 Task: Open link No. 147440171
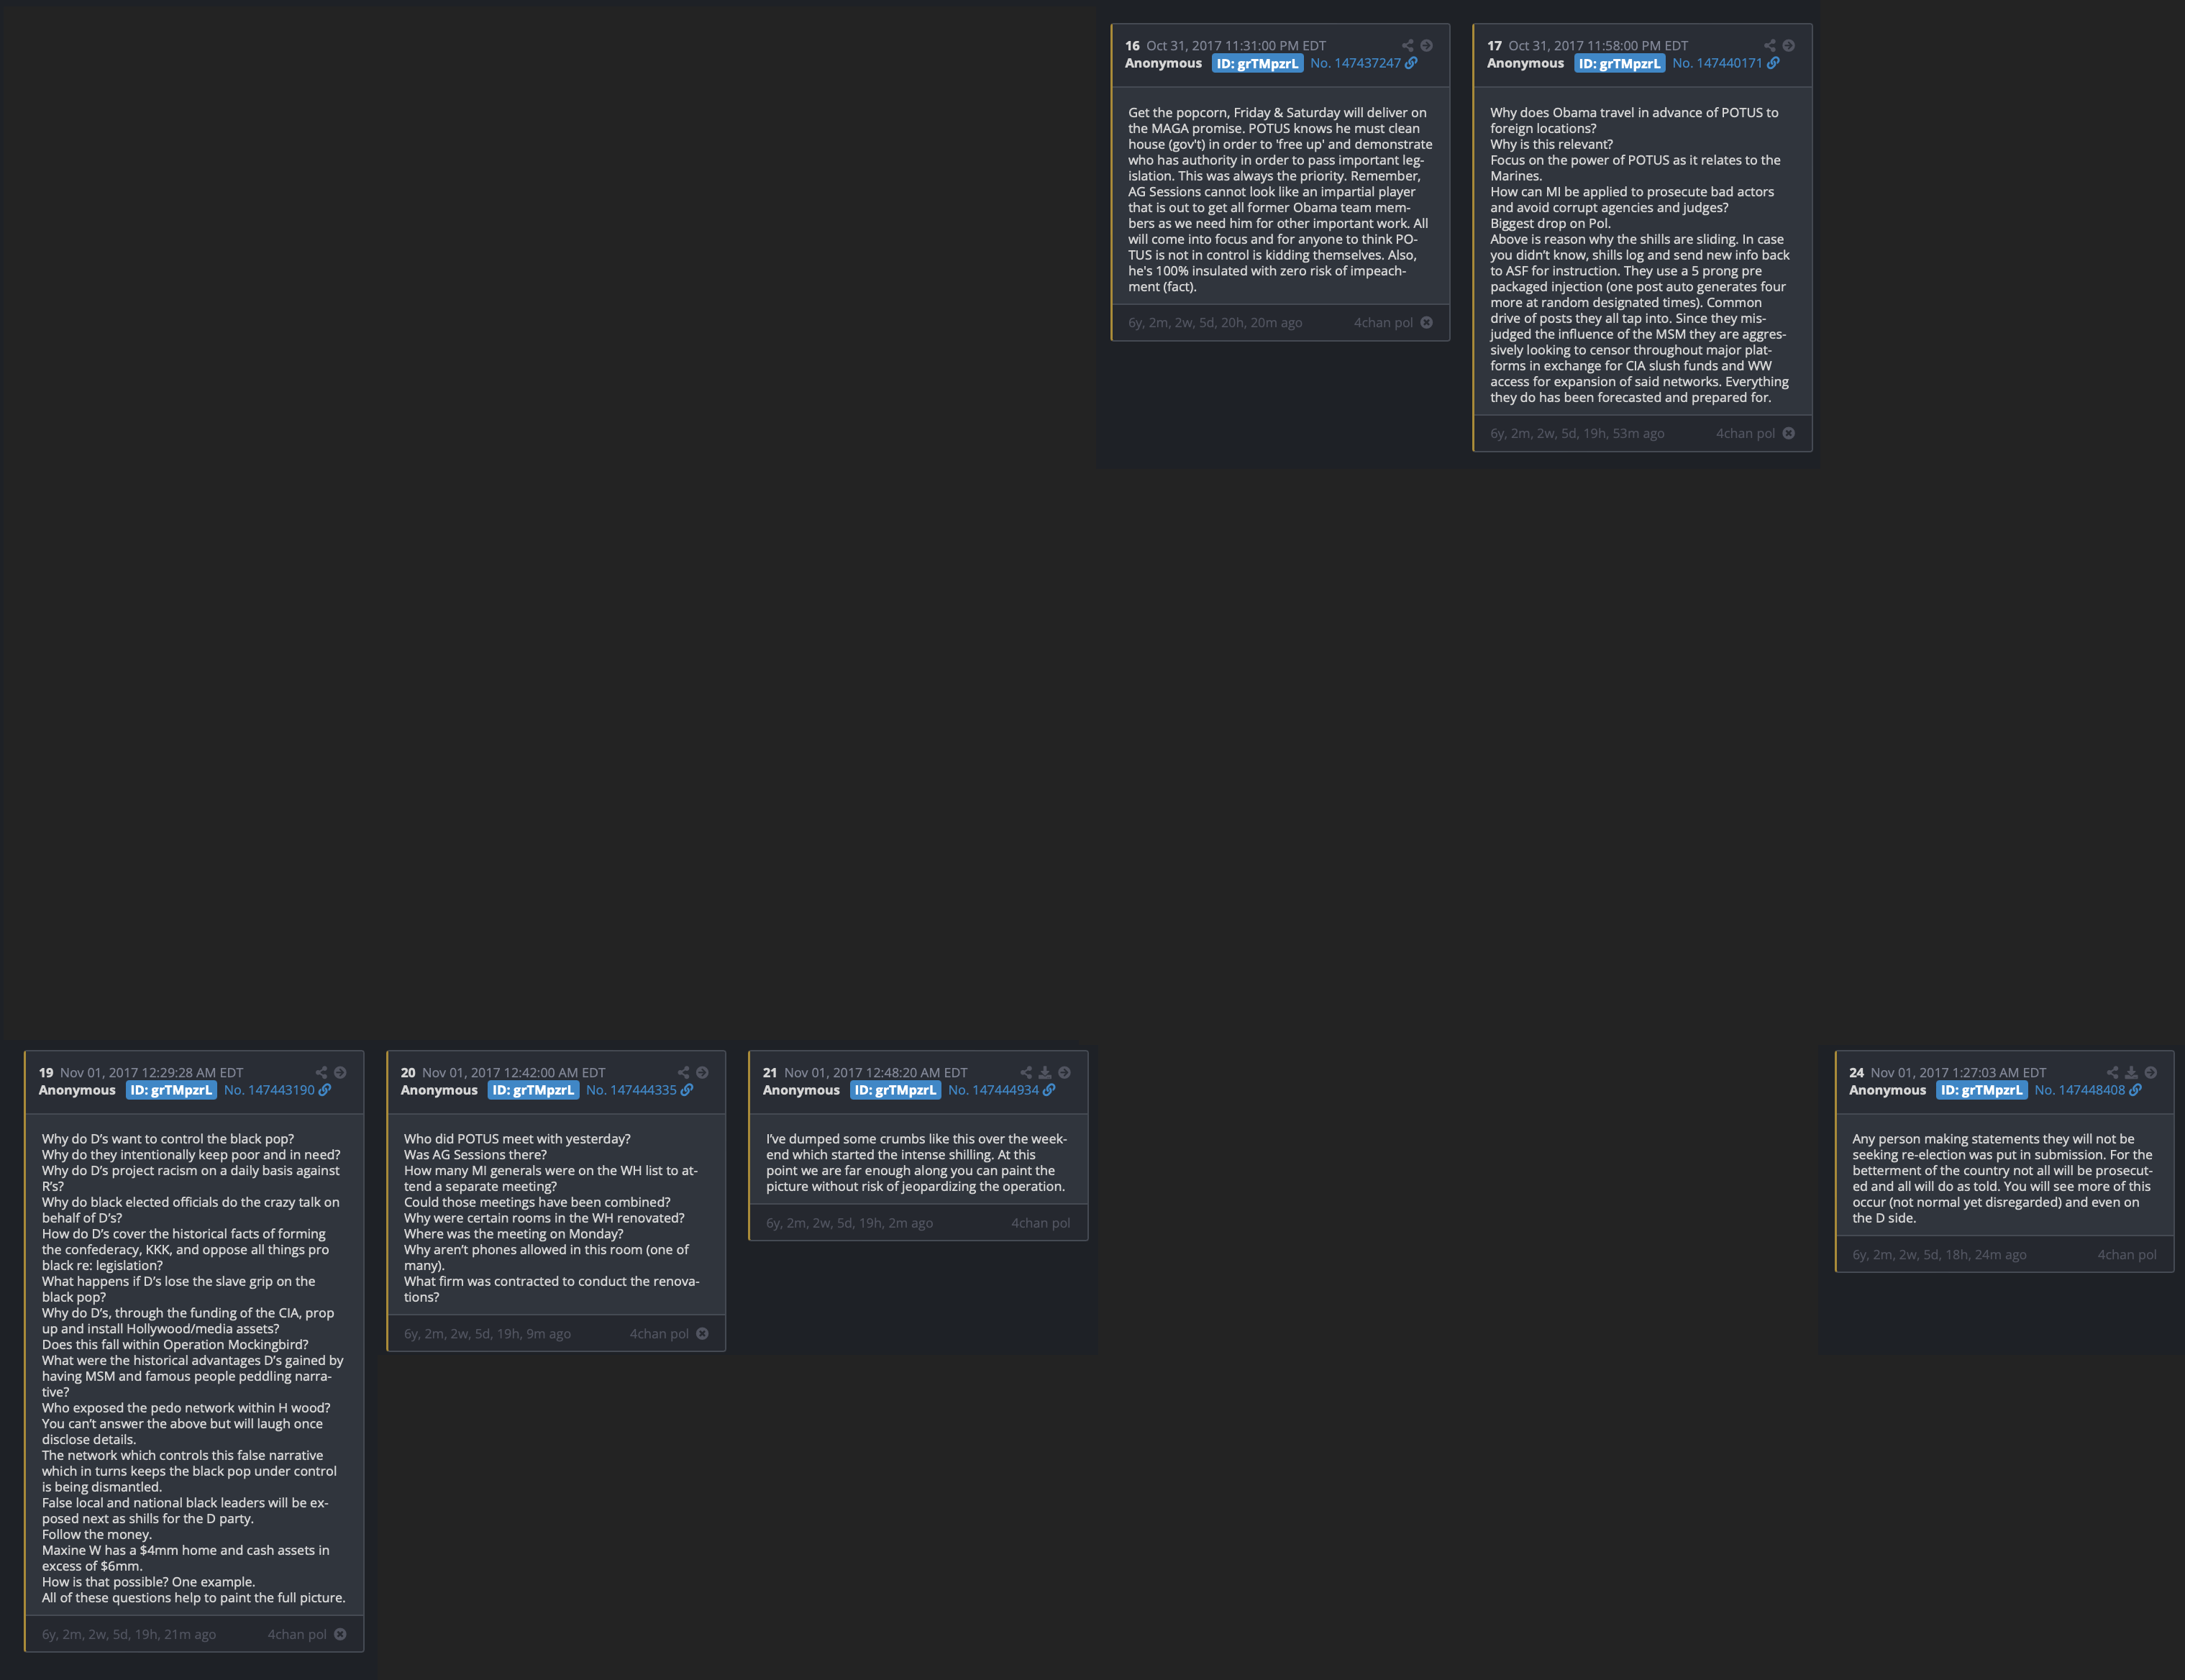click(1726, 63)
